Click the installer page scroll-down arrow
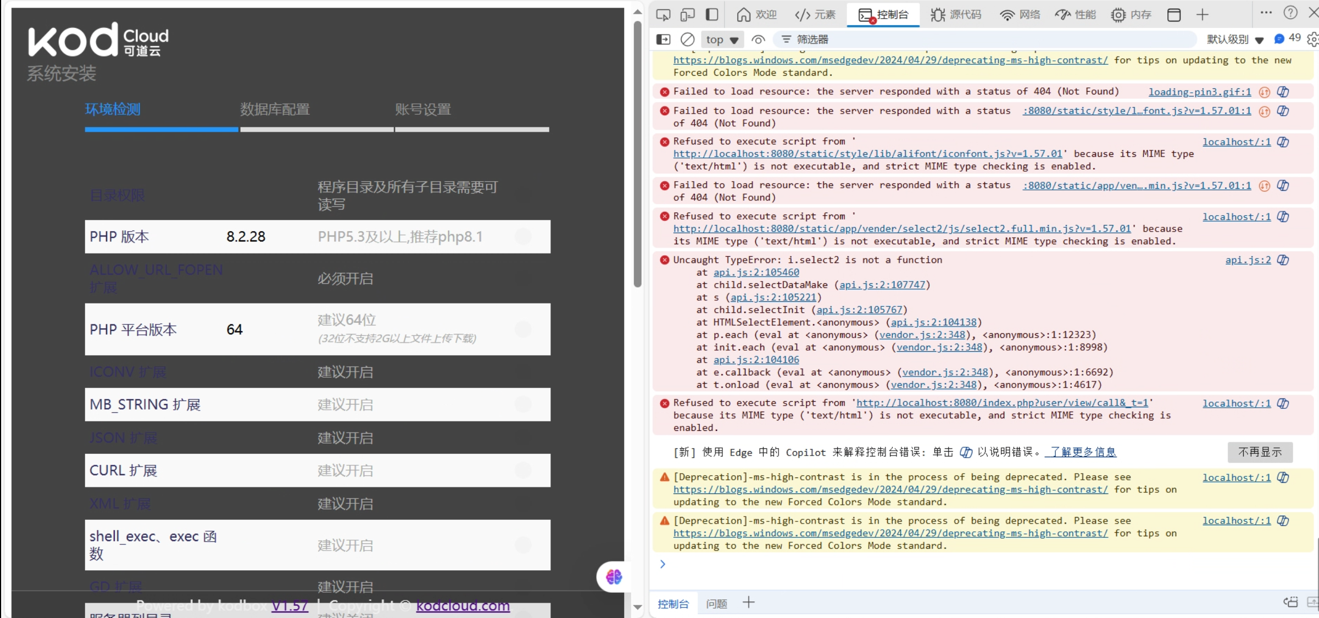The height and width of the screenshot is (618, 1319). [x=637, y=607]
